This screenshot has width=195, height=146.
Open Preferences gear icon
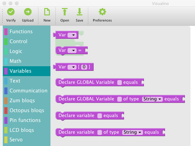[102, 12]
